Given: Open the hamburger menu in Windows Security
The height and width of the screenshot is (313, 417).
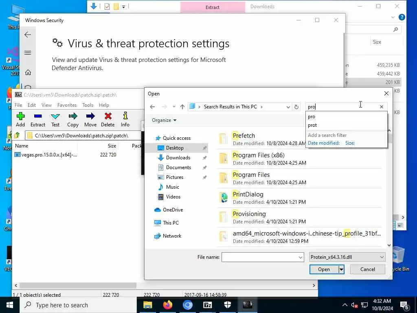Looking at the screenshot, I should 28,53.
